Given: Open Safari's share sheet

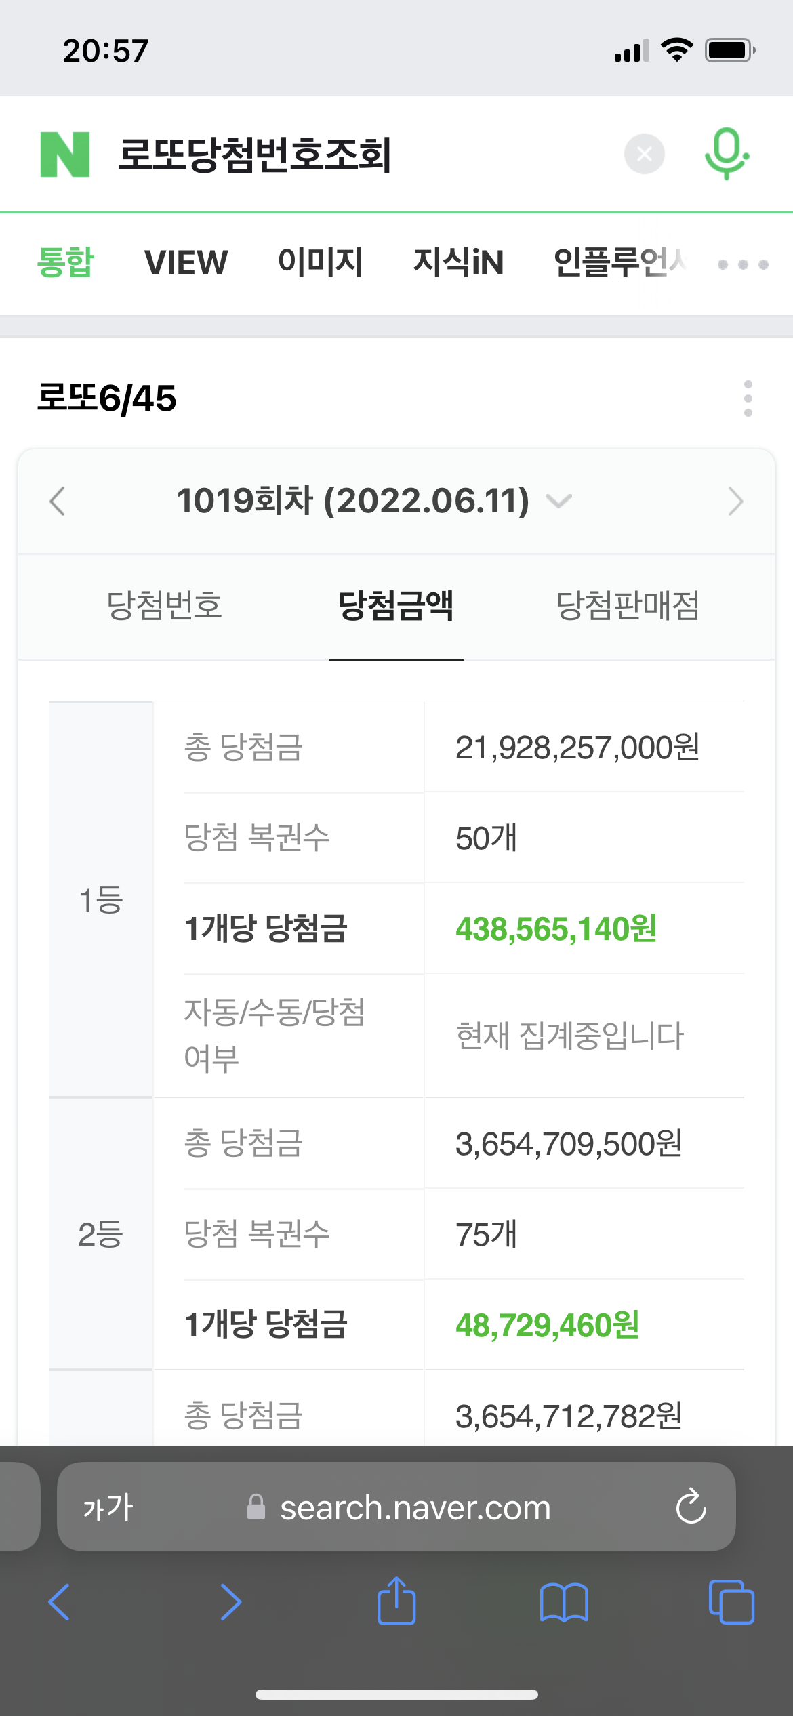Looking at the screenshot, I should (396, 1601).
